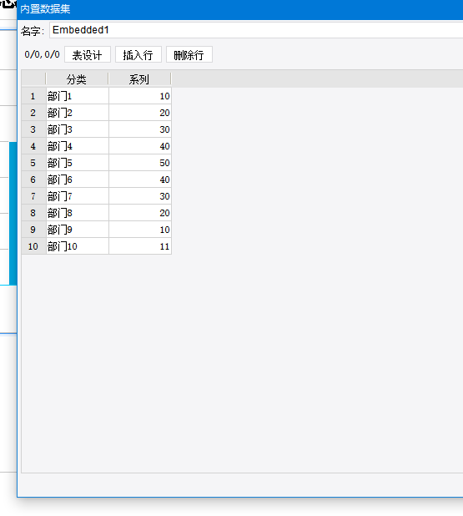This screenshot has height=516, width=463.
Task: Select row header number 9
Action: click(x=33, y=230)
